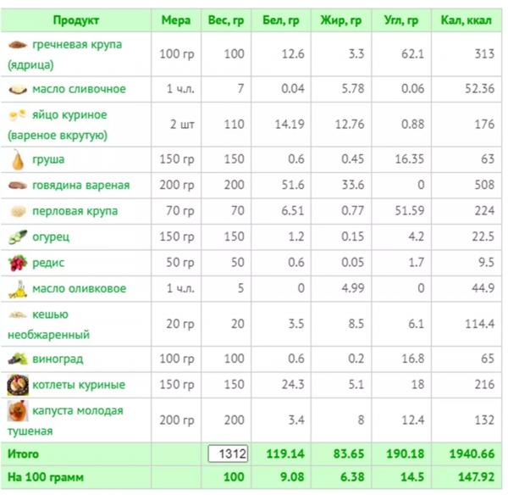Open the кешью необжаренный product link
The width and height of the screenshot is (508, 495).
48,325
